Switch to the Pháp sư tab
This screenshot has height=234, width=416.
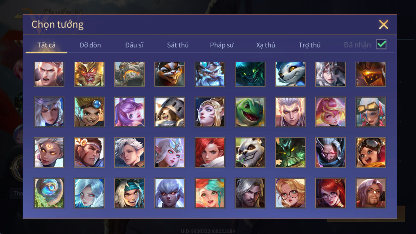(x=222, y=45)
